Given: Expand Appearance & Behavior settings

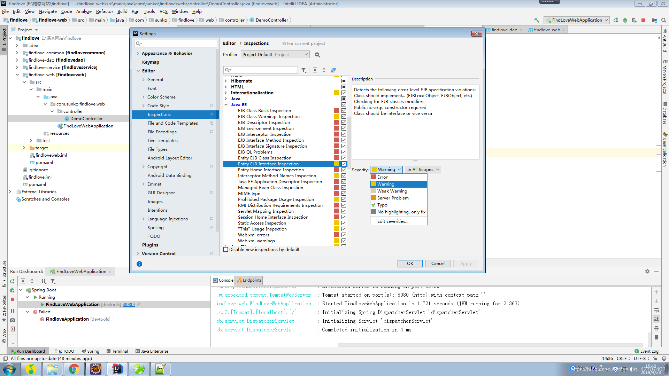Looking at the screenshot, I should tap(138, 54).
